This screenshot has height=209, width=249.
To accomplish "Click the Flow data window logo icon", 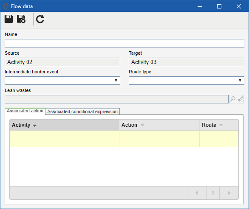I will pyautogui.click(x=6, y=6).
